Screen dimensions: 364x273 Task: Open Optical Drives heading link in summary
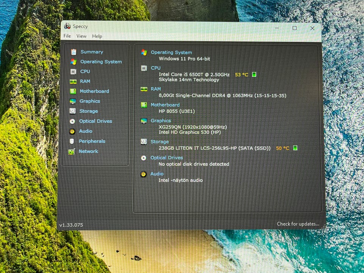167,158
